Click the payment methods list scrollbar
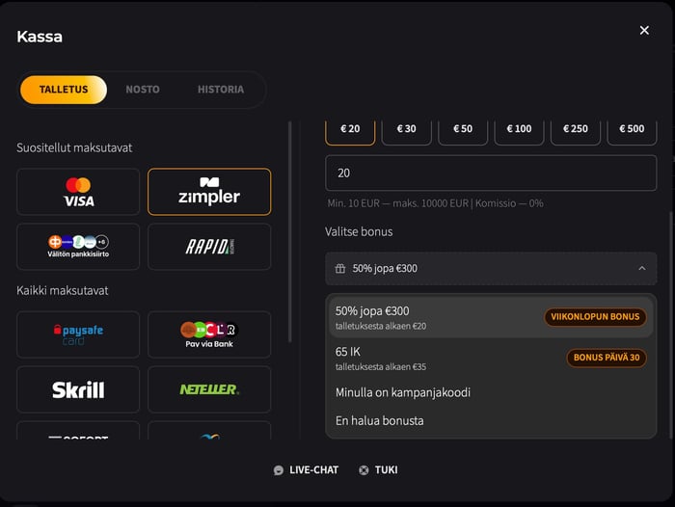 point(289,232)
